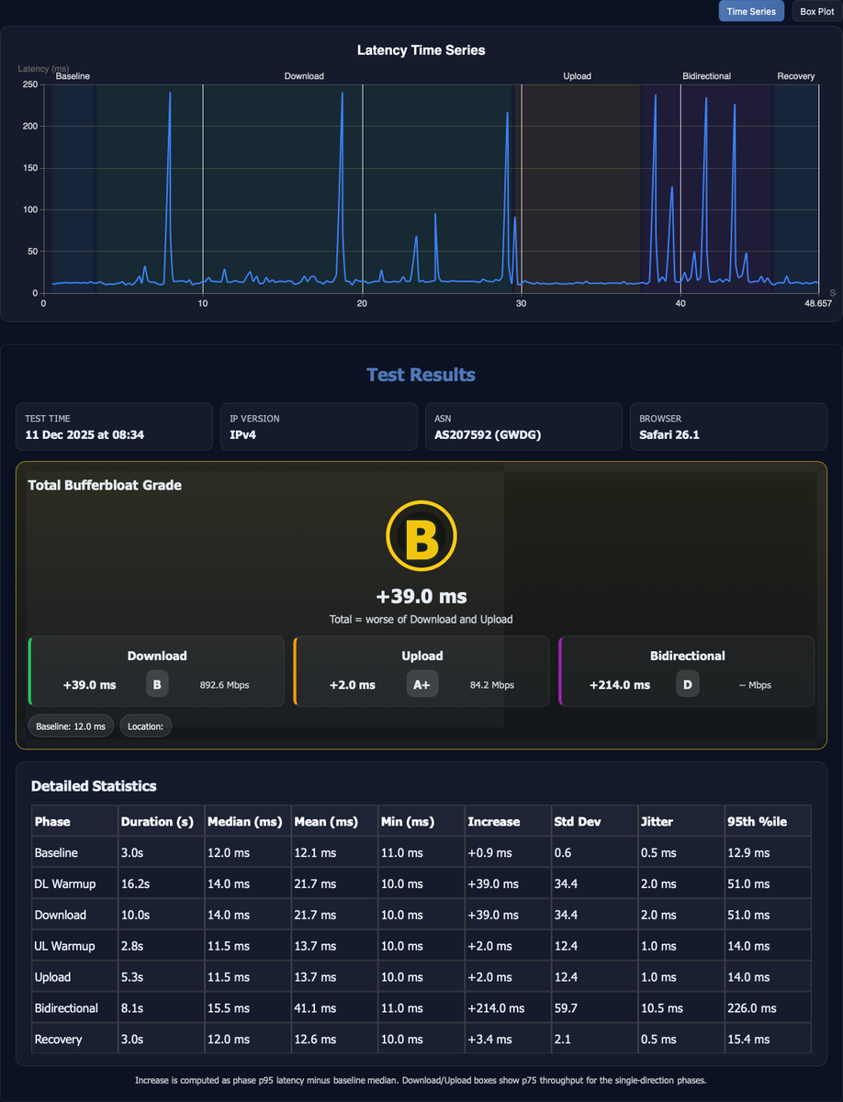Click the DL Warmup 16.2s duration cell
Screen dimensions: 843x1102
click(x=161, y=884)
